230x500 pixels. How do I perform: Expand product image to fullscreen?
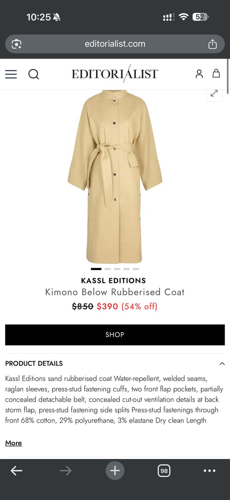[214, 93]
